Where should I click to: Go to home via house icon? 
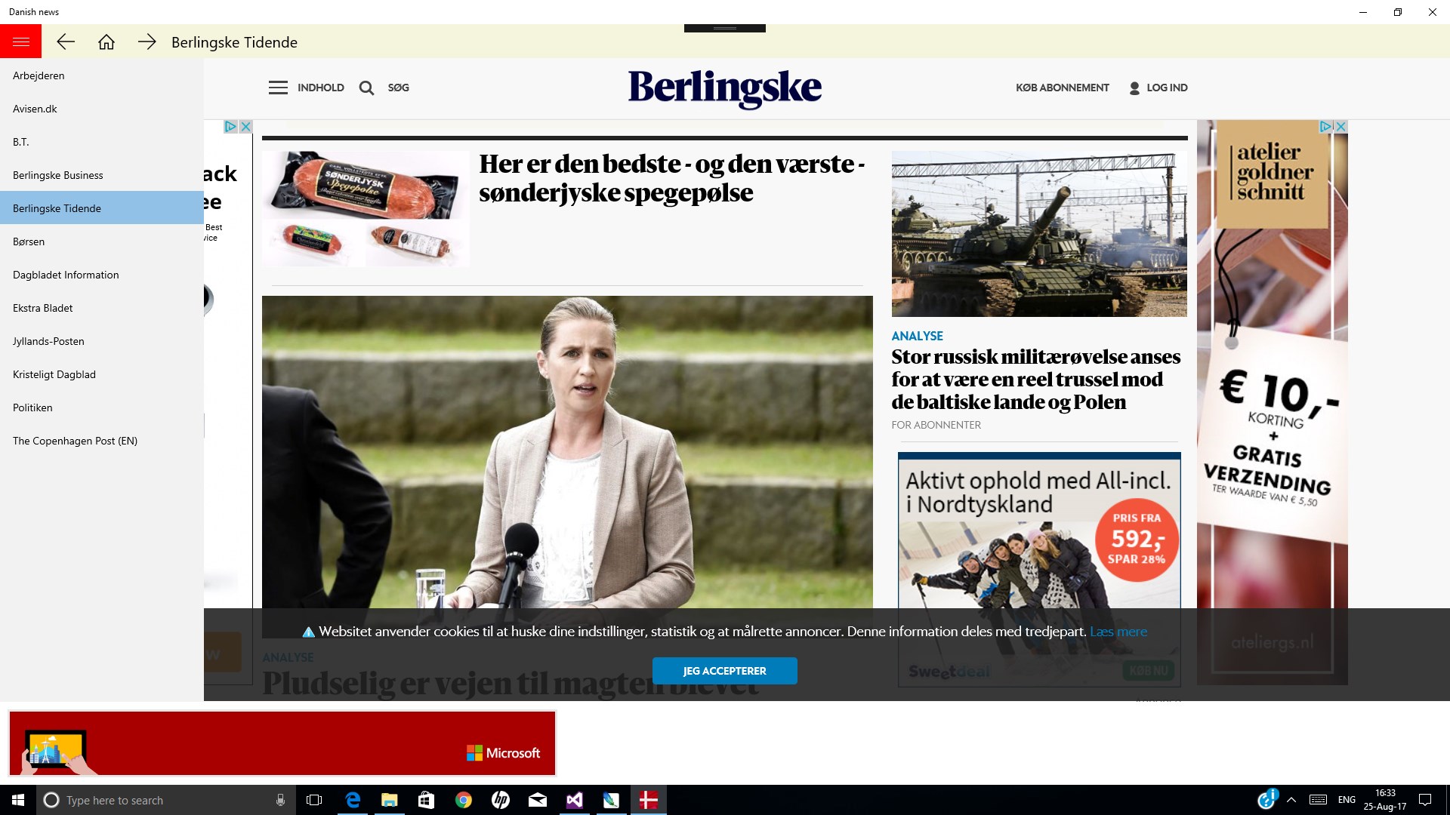(x=106, y=42)
